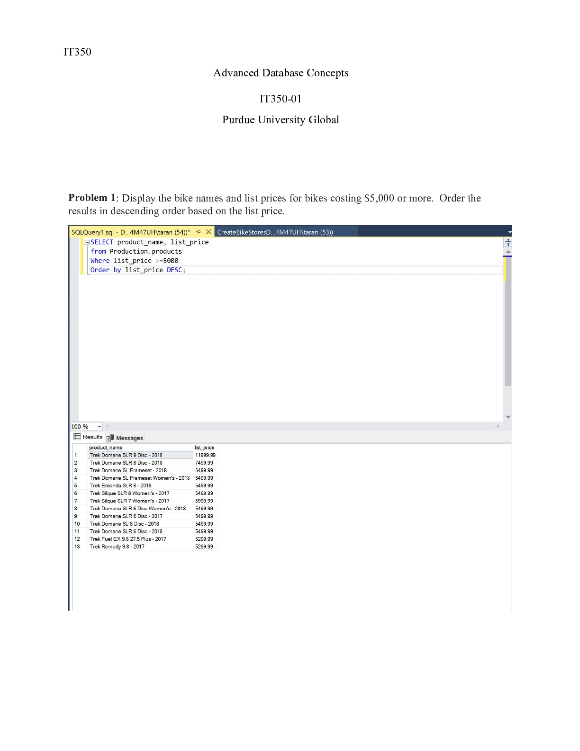This screenshot has height=751, width=580.
Task: Select cell Trek Domane SLR 6 Disc - 2018
Action: (140, 531)
